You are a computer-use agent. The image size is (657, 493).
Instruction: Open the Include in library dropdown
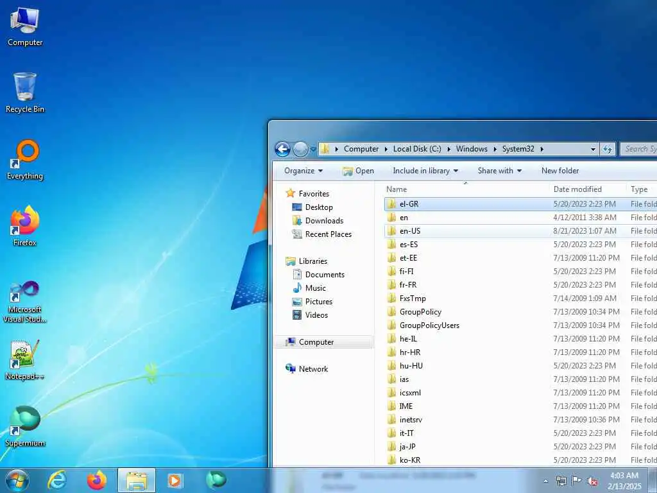(425, 171)
